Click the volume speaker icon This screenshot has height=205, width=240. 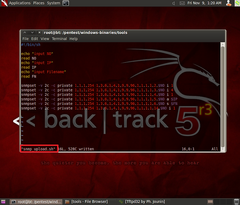(173, 3)
